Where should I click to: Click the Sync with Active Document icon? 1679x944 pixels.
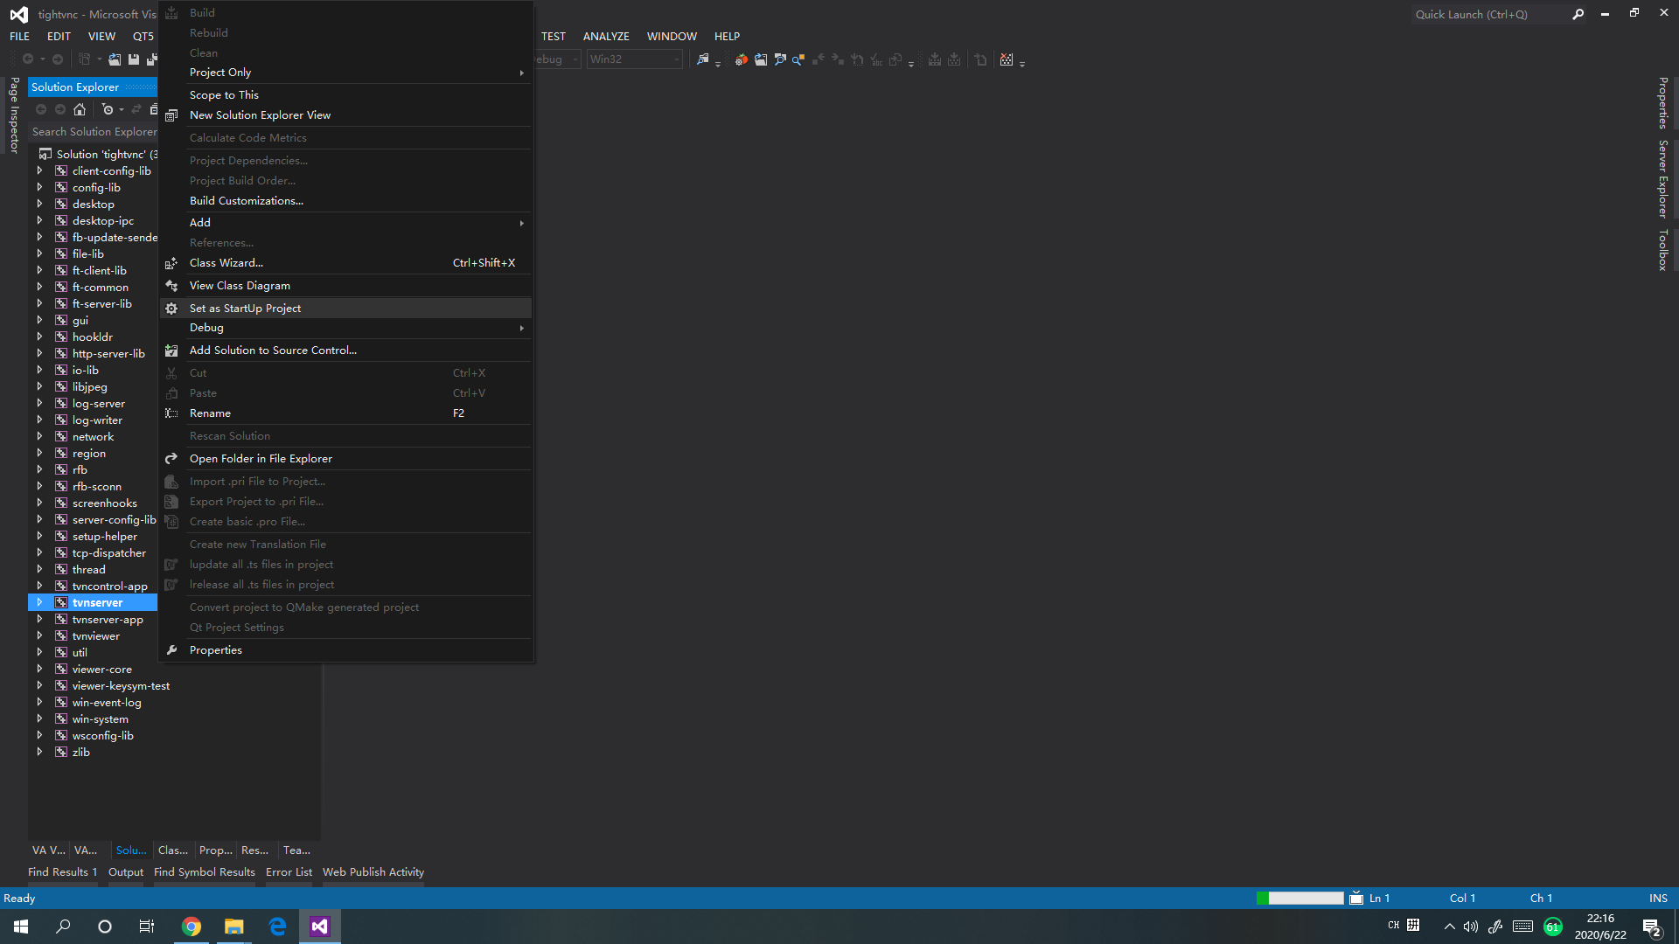click(x=136, y=109)
